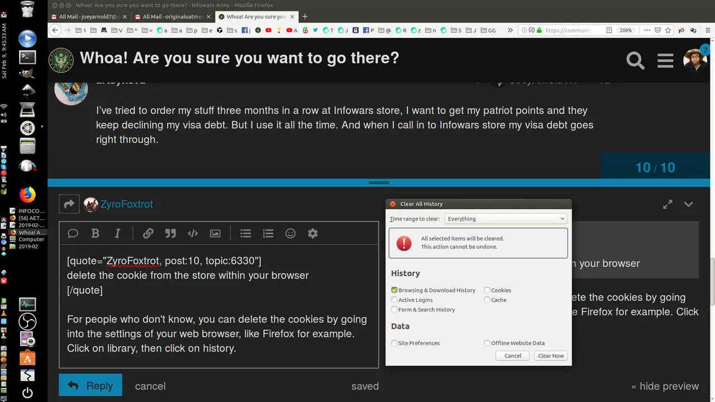Switch to All Mail originaloatmeal tab
Viewport: 715px width, 402px height.
coord(172,17)
